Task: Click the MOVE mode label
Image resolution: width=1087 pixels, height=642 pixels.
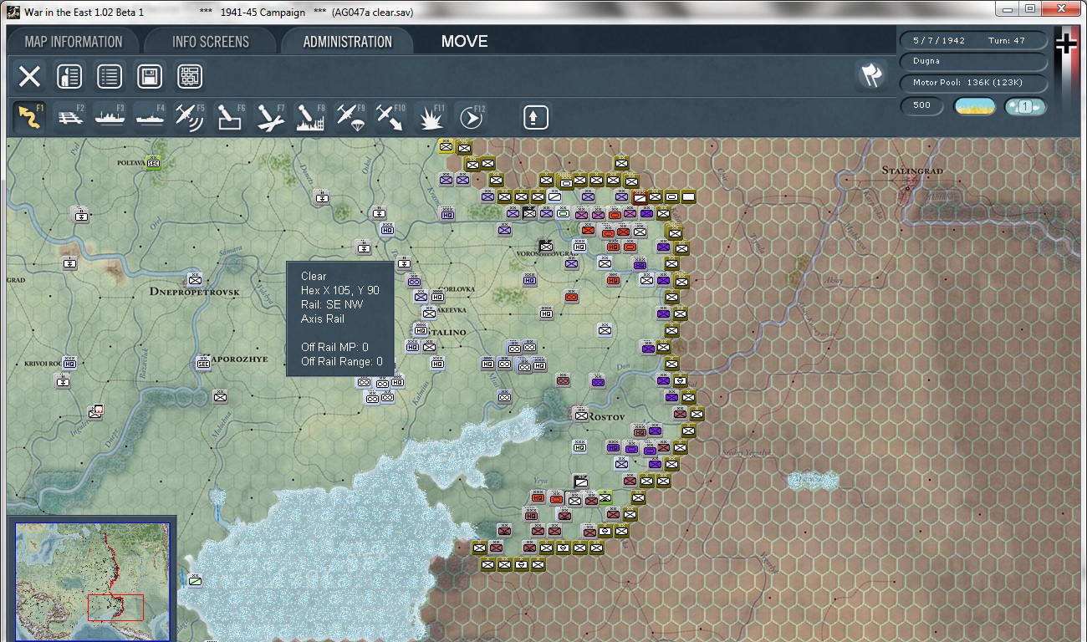Action: coord(464,42)
